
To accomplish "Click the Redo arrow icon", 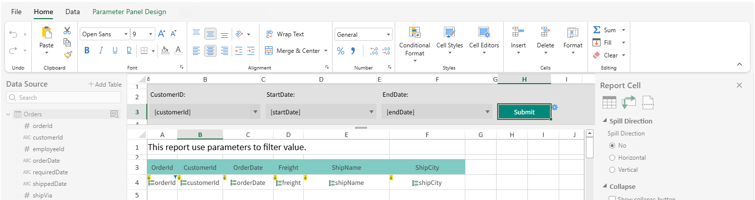I will (x=13, y=50).
